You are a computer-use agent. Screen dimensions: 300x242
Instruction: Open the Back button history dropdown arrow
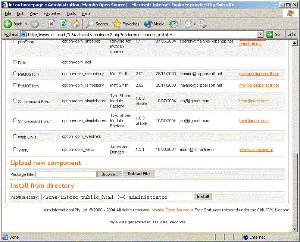pyautogui.click(x=26, y=24)
